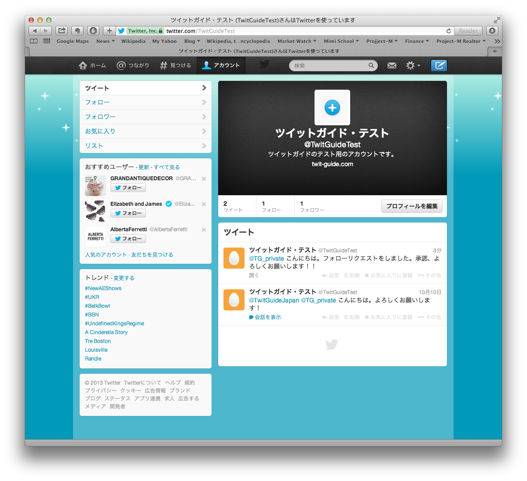This screenshot has height=481, width=527.
Task: Click the Safari forward arrow button
Action: [x=46, y=31]
